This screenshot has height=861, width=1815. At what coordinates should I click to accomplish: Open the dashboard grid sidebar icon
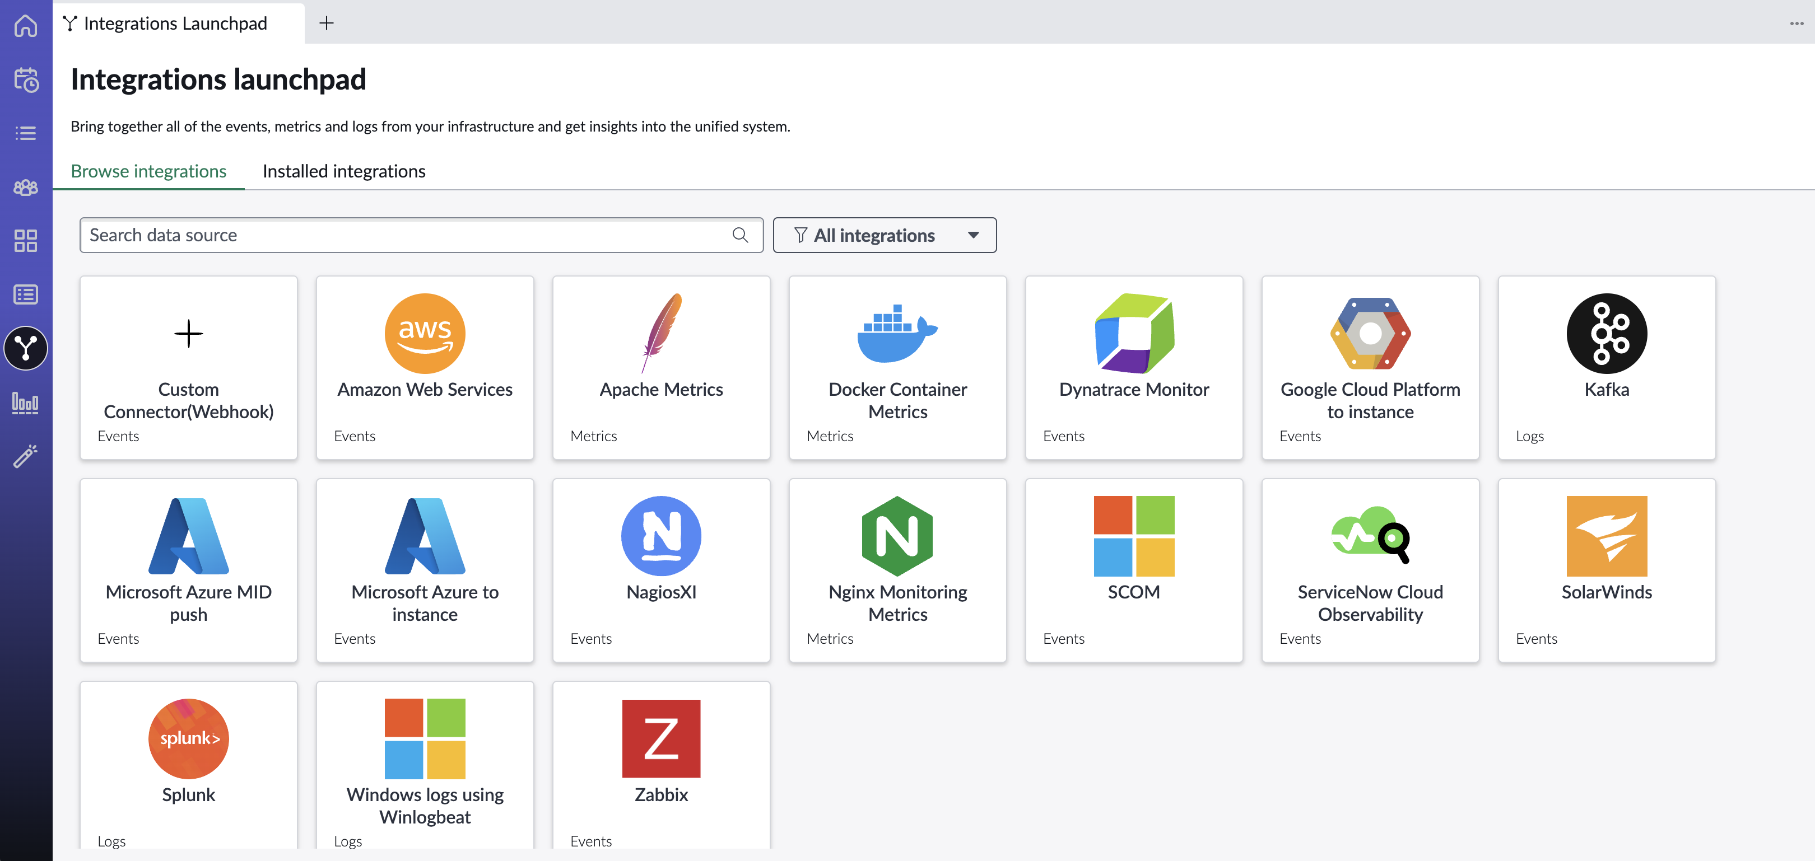[26, 241]
